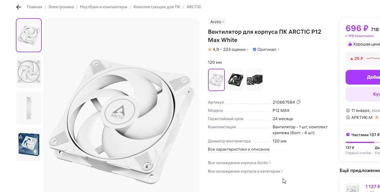The width and height of the screenshot is (380, 192).
Task: Show the front view fan thumbnail
Action: click(29, 72)
